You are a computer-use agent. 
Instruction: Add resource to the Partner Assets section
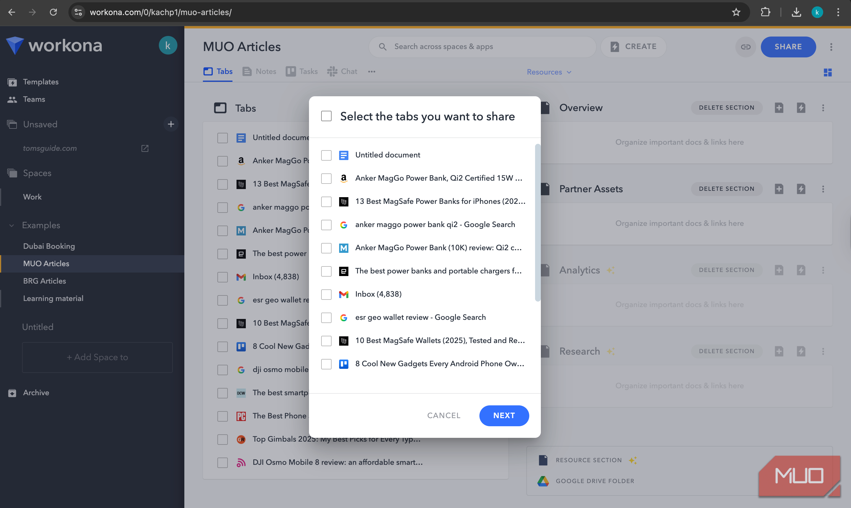click(779, 189)
